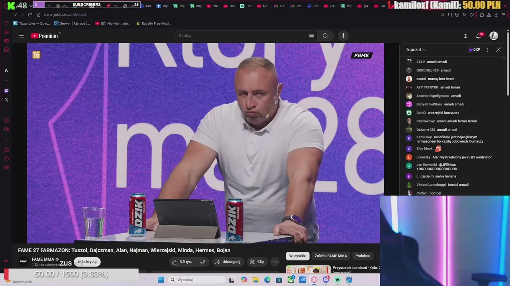The image size is (510, 286).
Task: Switch to the Gmail 'Ode' browser tab
Action: pyautogui.click(x=279, y=6)
